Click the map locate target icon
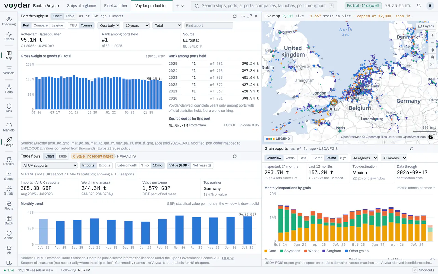 click(x=432, y=50)
